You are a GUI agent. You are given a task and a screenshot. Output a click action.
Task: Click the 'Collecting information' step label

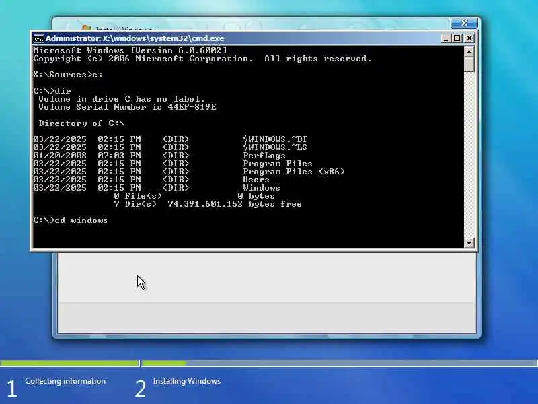pos(65,381)
